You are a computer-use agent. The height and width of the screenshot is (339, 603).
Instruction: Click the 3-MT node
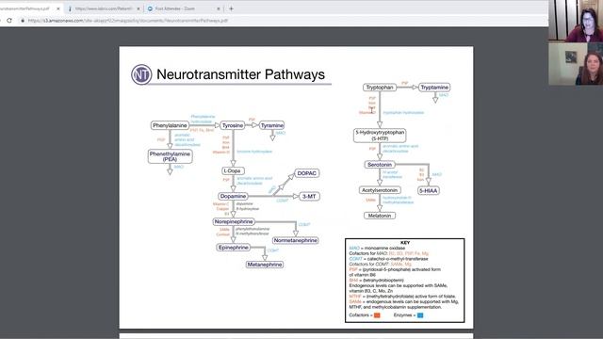click(x=309, y=197)
